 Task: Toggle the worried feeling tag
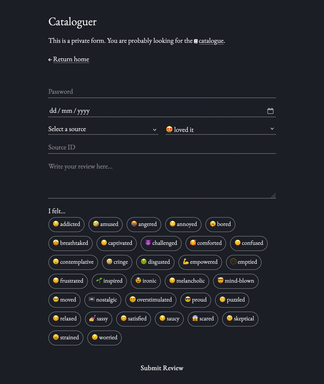[104, 338]
